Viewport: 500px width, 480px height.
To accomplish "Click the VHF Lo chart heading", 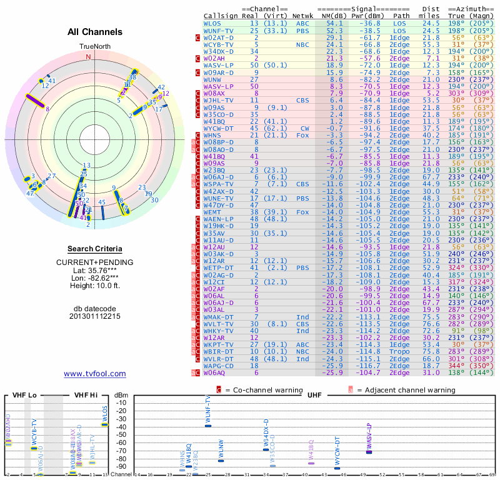I will pyautogui.click(x=24, y=395).
